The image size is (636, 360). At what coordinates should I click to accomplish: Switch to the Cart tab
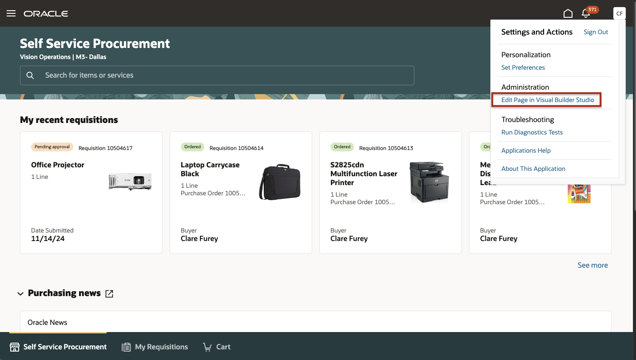217,347
